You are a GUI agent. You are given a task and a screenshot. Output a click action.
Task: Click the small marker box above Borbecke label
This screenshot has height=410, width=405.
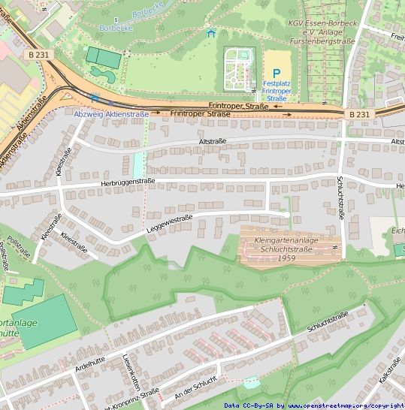[x=116, y=20]
